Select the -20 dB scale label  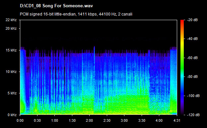[192, 20]
